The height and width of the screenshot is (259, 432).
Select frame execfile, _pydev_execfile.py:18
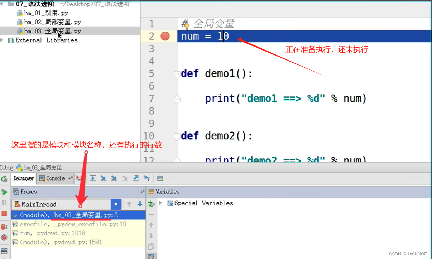78,224
